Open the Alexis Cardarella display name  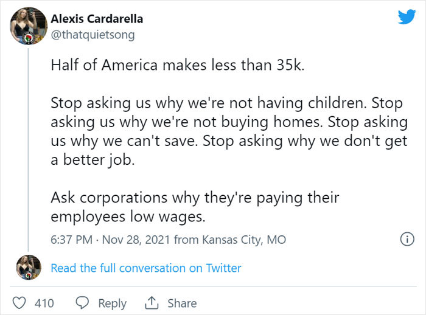click(97, 19)
